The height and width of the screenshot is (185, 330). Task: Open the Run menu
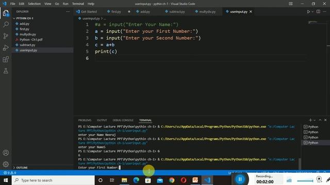click(65, 4)
